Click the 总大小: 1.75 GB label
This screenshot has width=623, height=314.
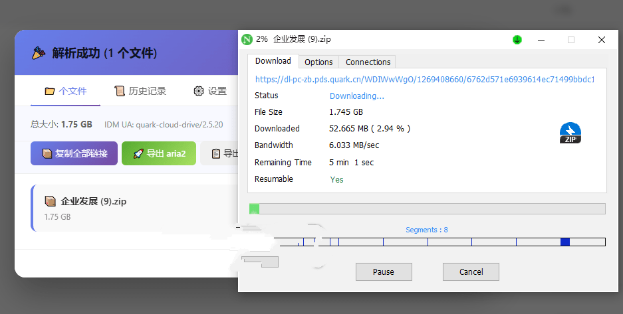(61, 125)
